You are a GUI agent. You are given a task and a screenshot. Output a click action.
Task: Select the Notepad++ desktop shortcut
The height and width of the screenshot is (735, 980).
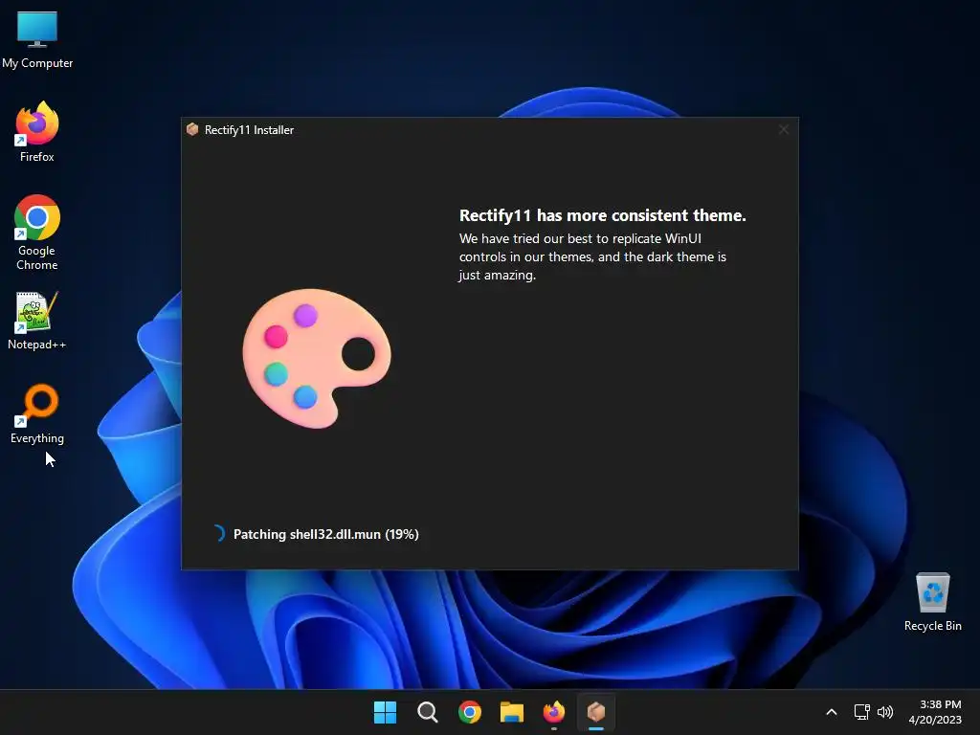click(x=37, y=321)
